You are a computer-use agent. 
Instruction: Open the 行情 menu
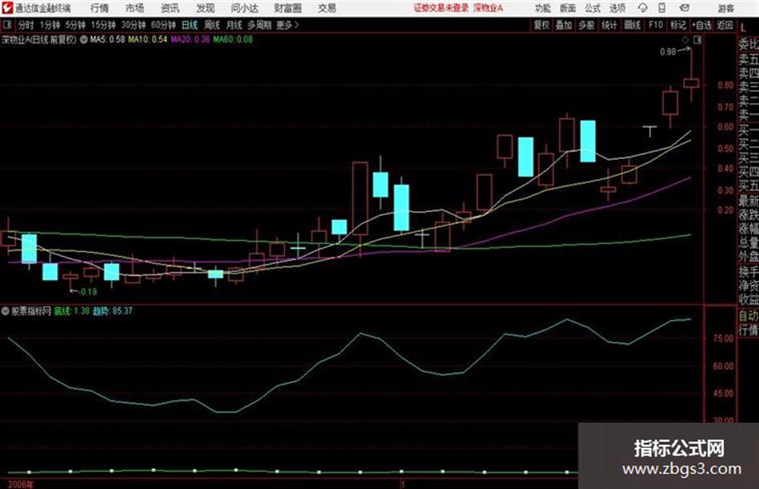pyautogui.click(x=100, y=8)
